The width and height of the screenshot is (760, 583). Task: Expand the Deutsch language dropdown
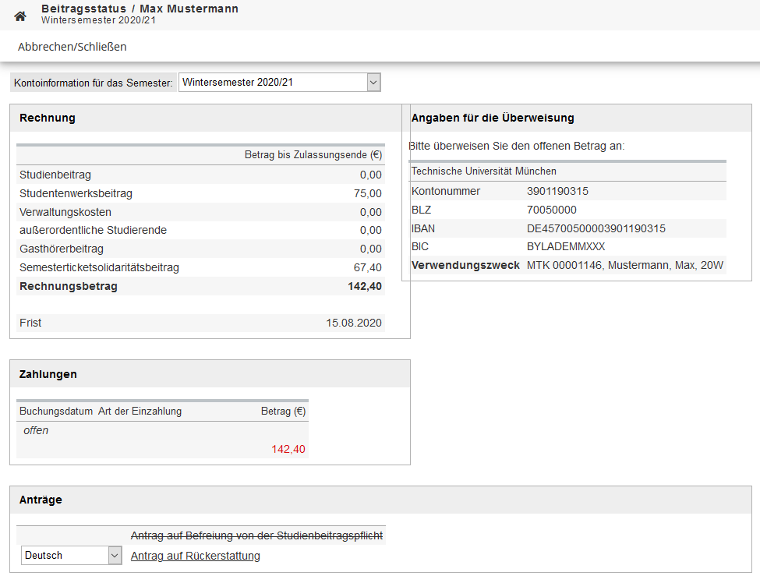[72, 556]
